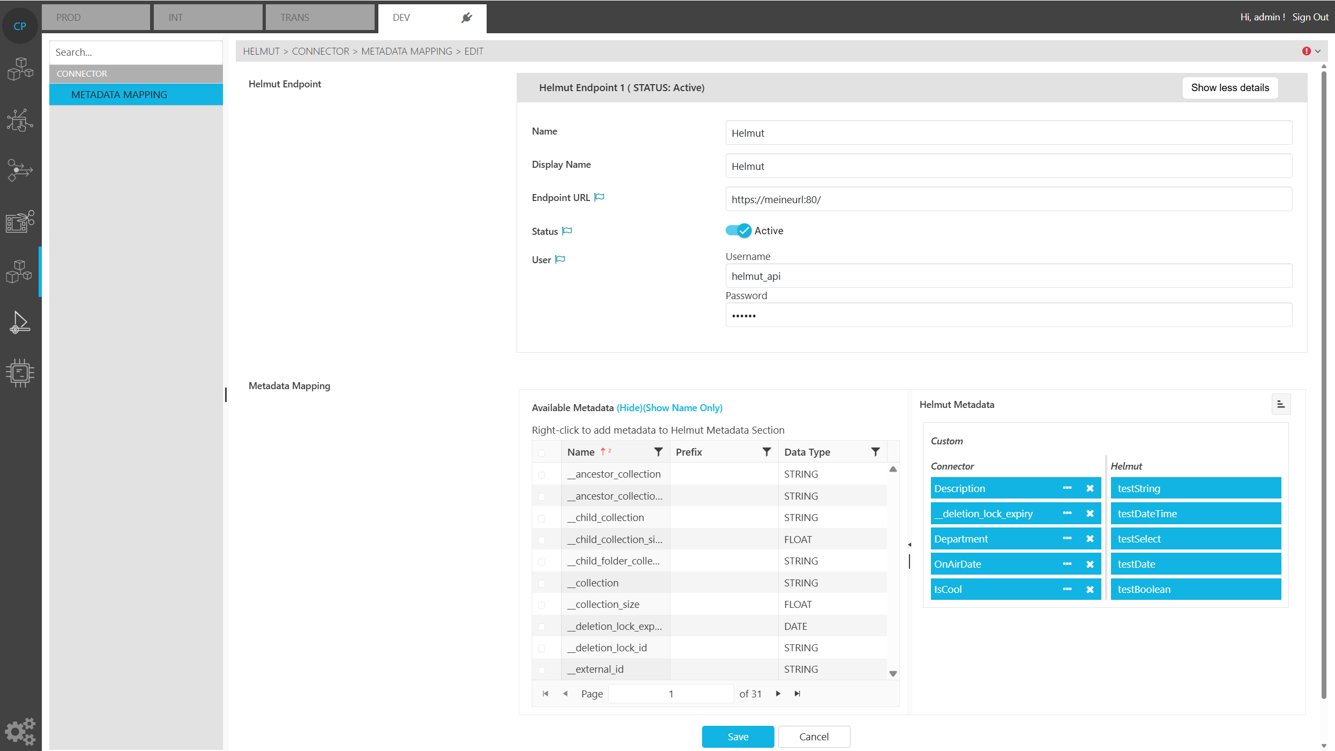
Task: Click the red error alert icon
Action: tap(1306, 51)
